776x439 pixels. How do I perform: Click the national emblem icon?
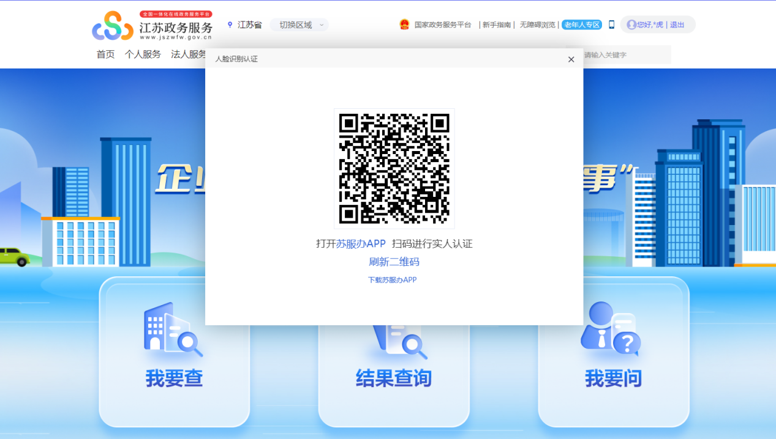point(404,25)
